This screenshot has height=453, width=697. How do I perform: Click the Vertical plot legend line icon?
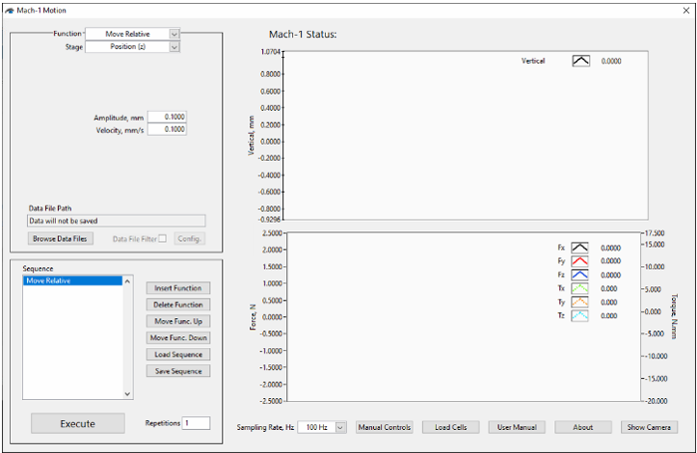pos(580,61)
